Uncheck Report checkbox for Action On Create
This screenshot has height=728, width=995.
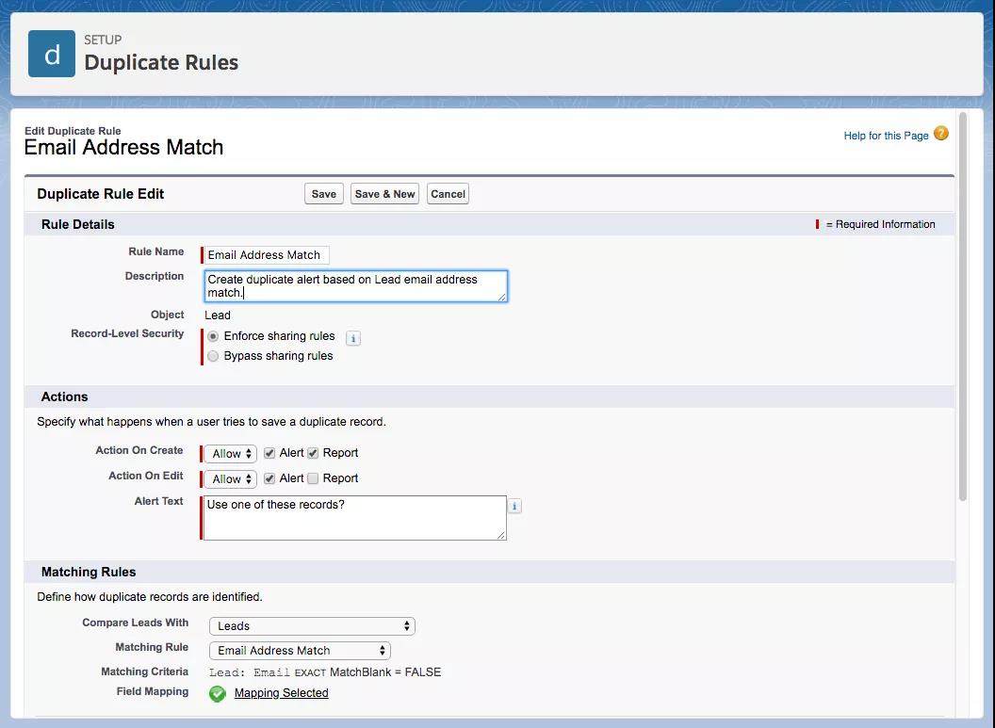(313, 453)
